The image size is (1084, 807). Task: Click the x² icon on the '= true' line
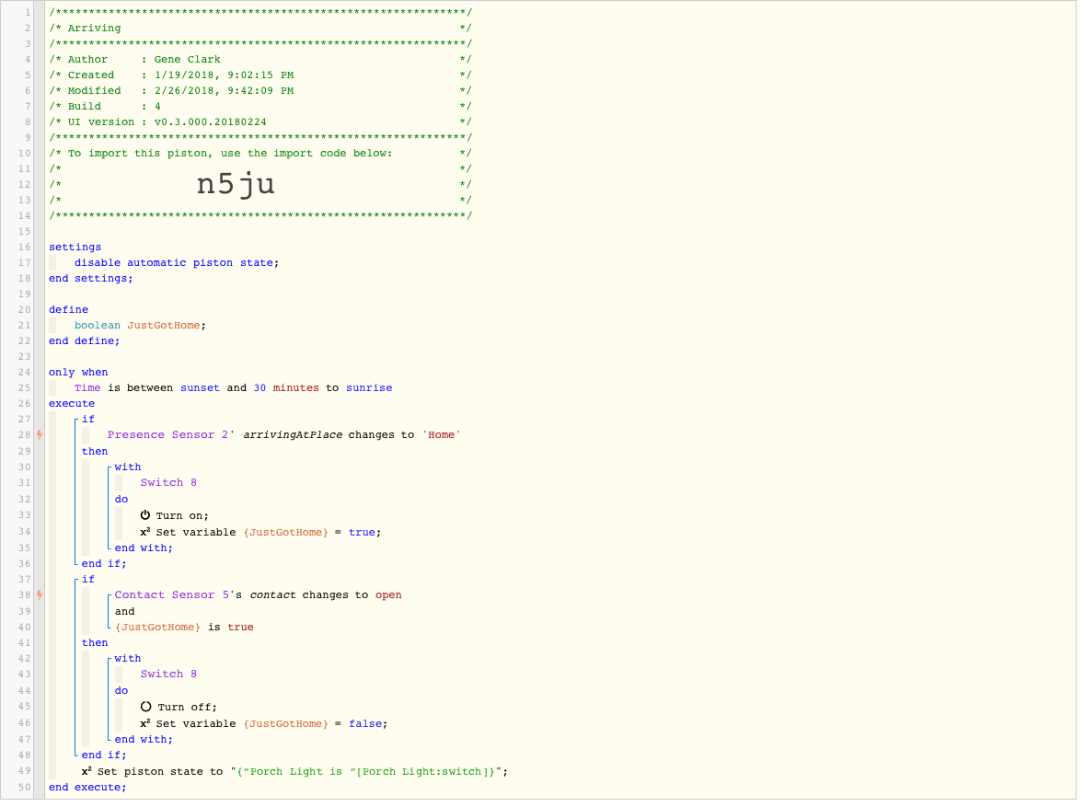click(145, 532)
